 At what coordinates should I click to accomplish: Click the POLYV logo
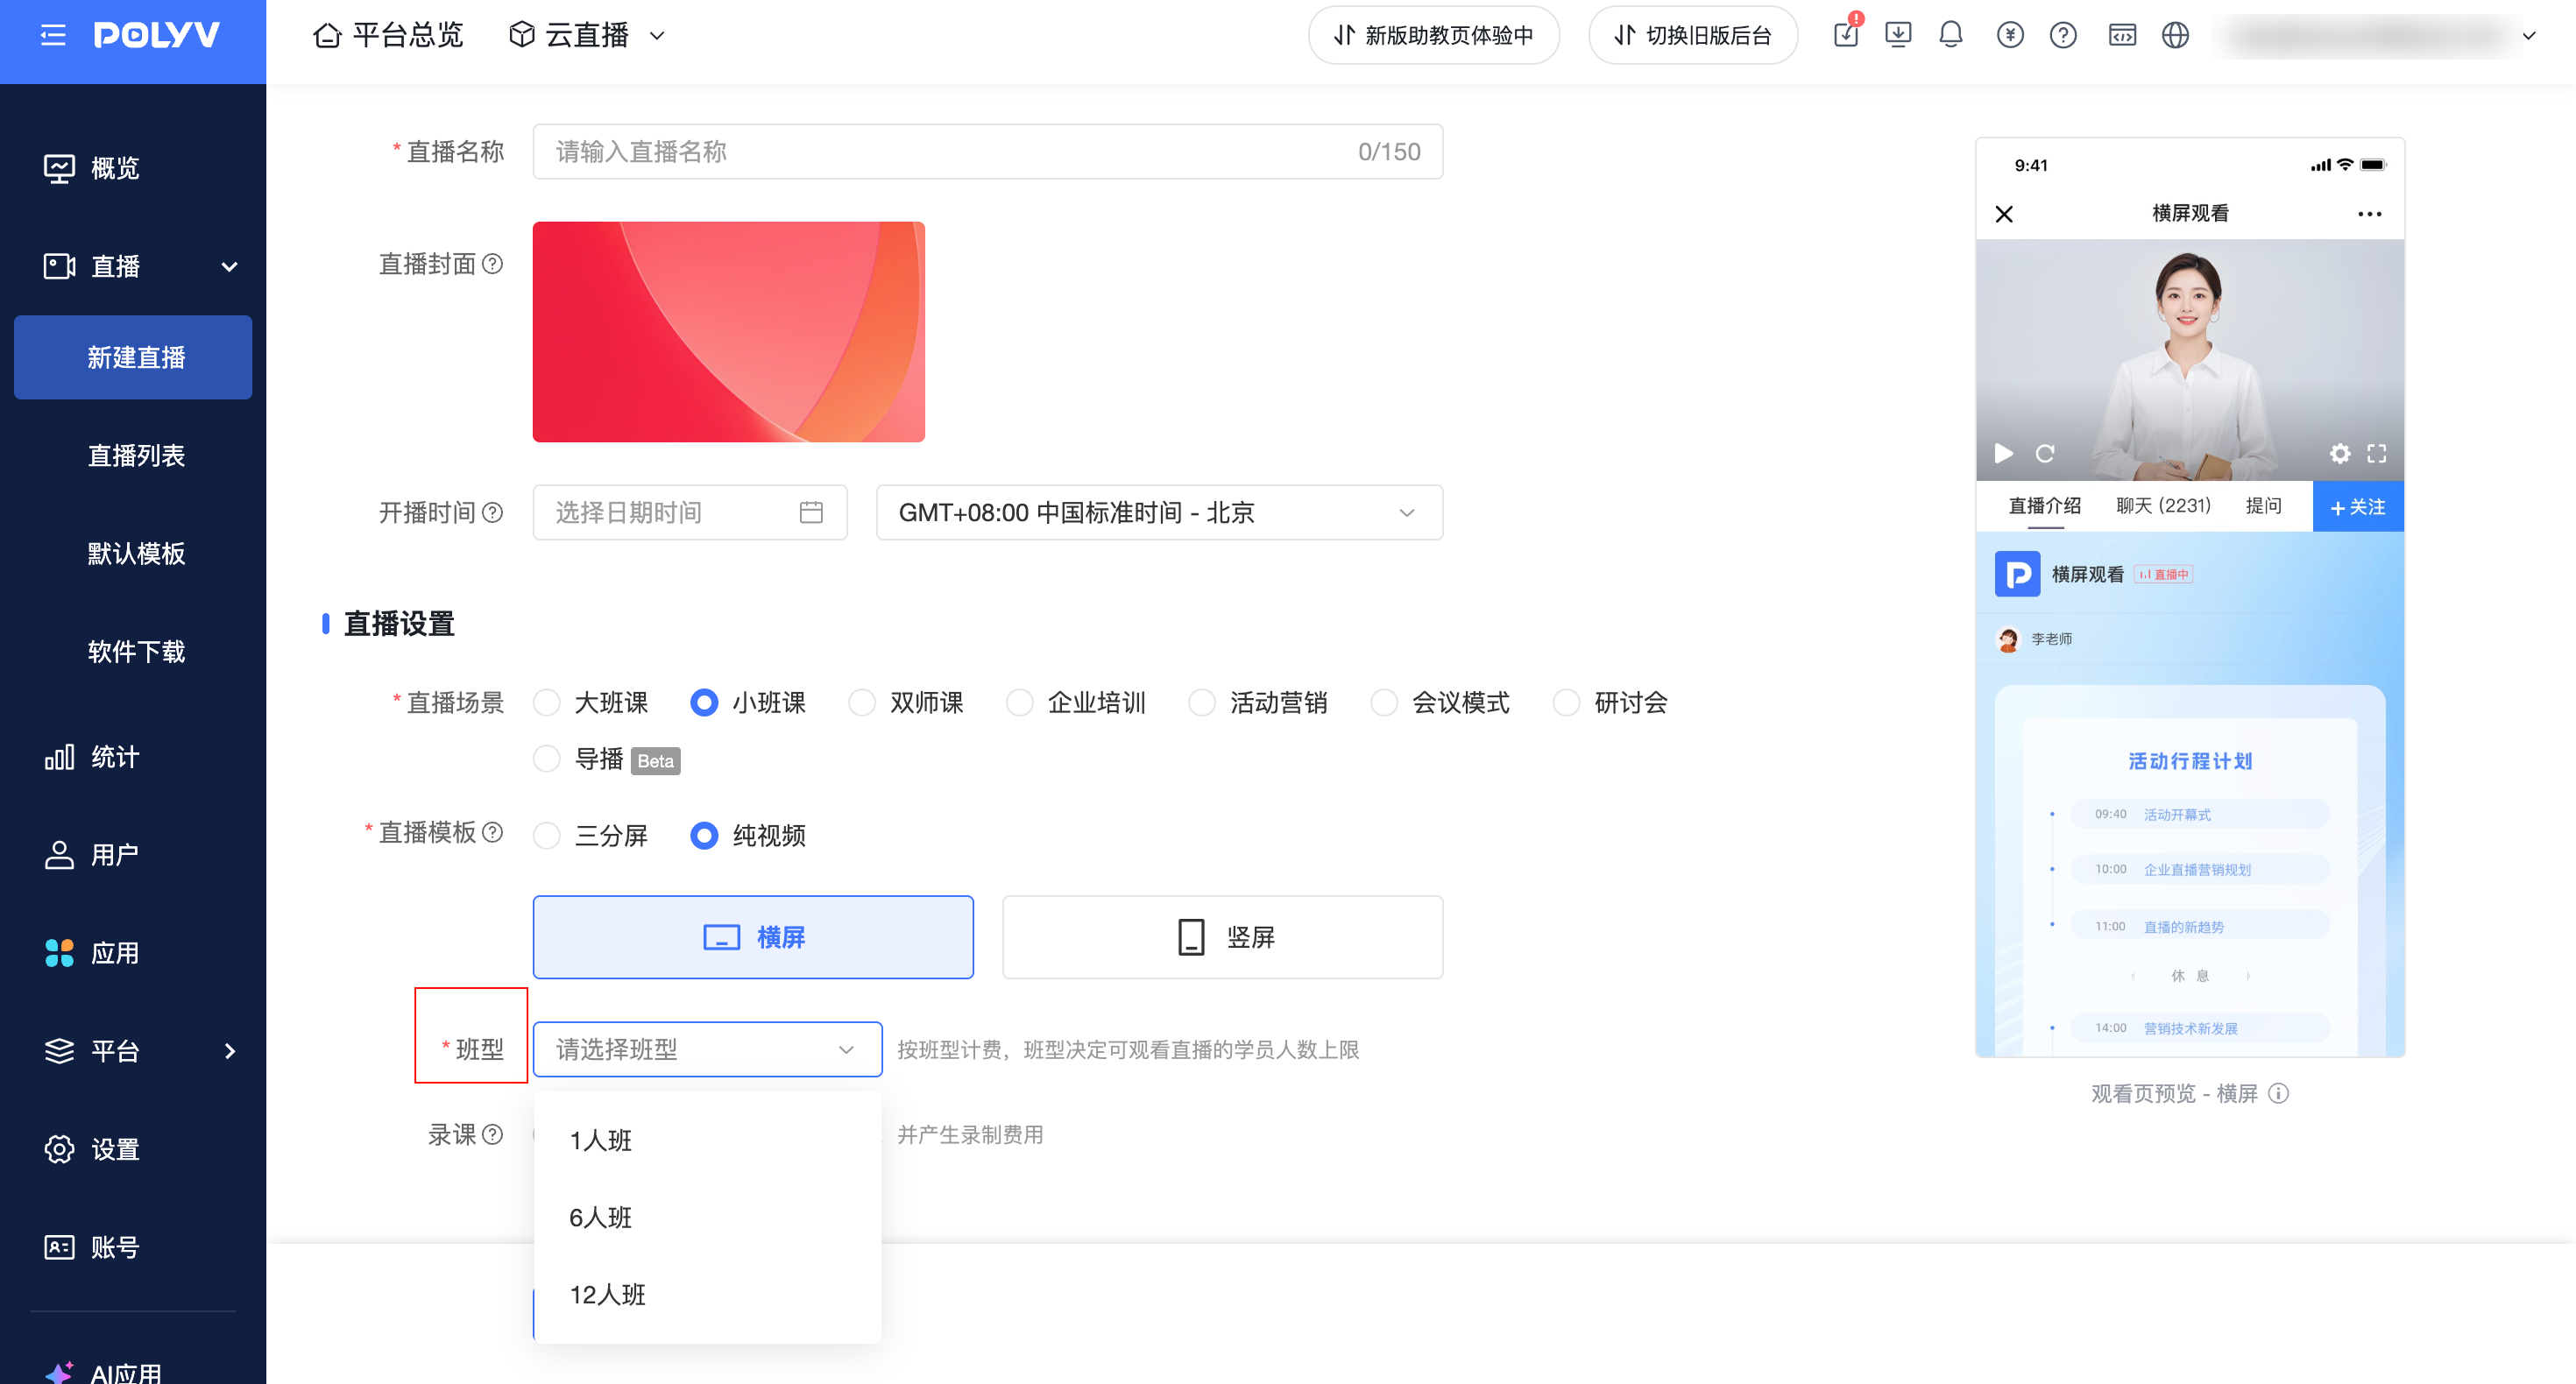tap(157, 36)
